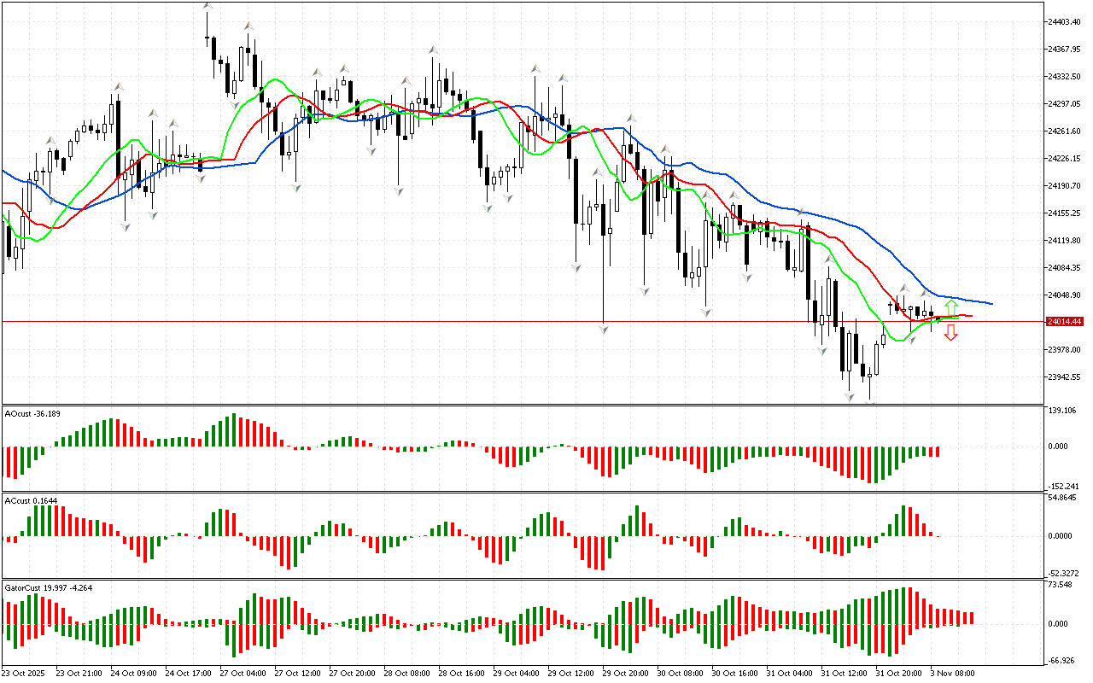Click the 30 Oct 08:00 time label
1093x683 pixels.
point(679,674)
